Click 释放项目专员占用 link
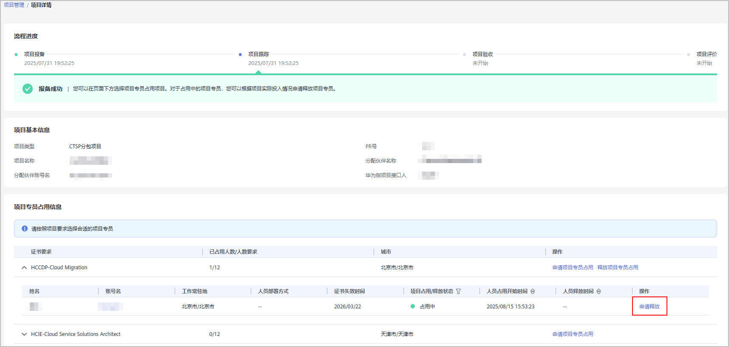 point(618,268)
